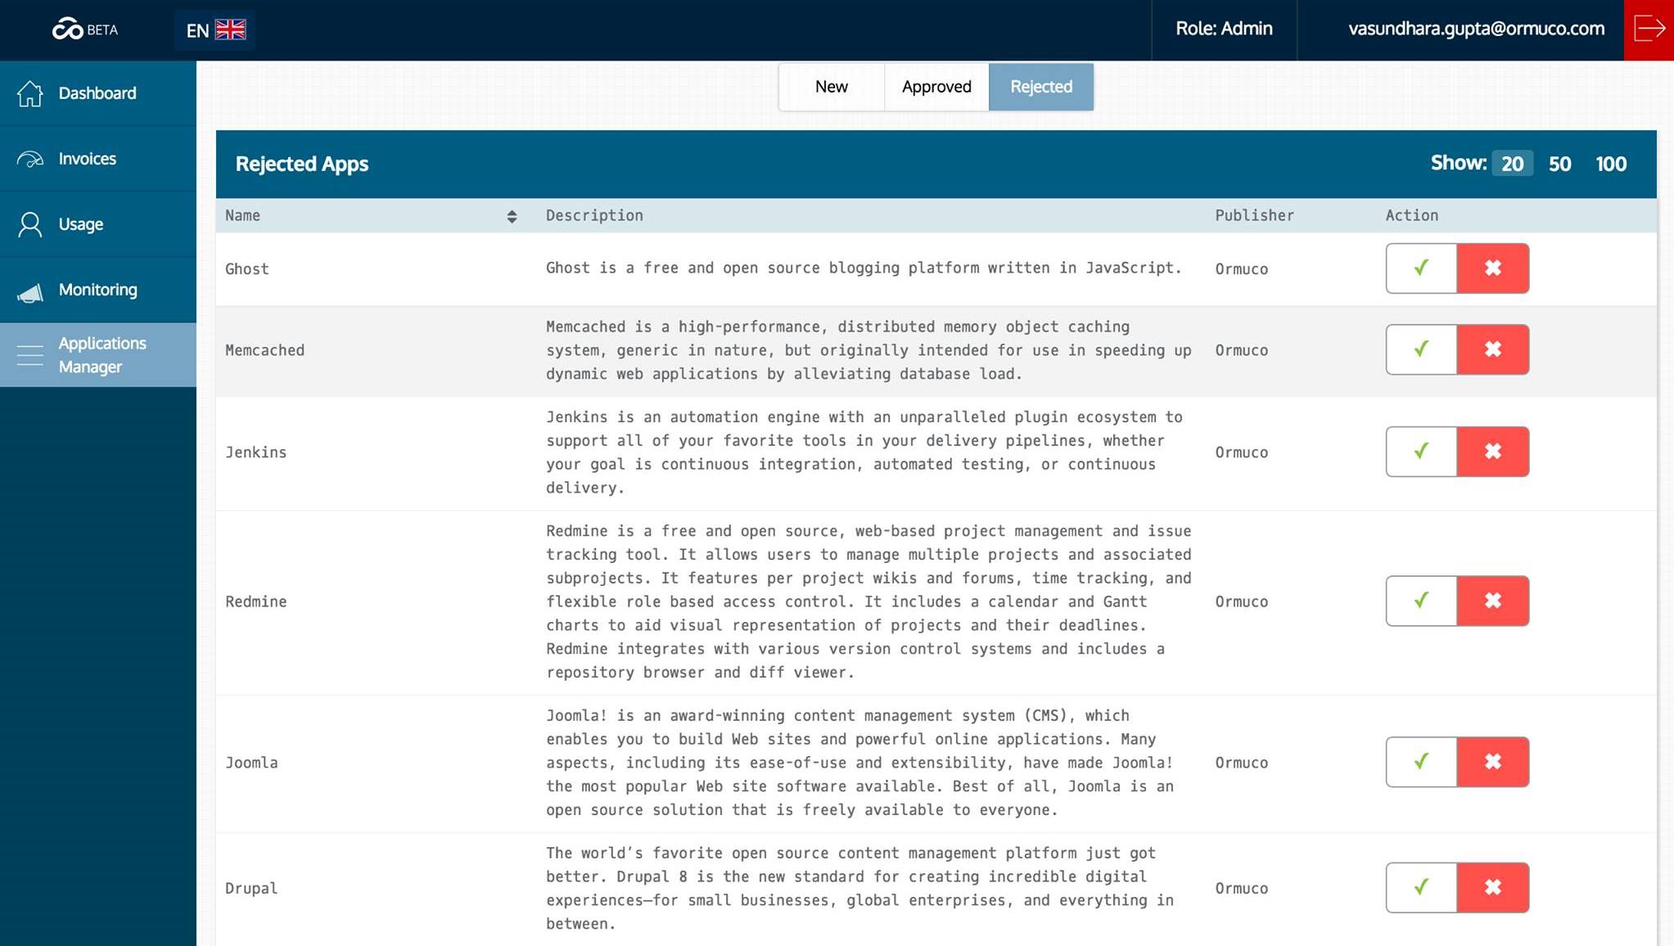Switch to the New tab
The image size is (1674, 946).
click(831, 87)
